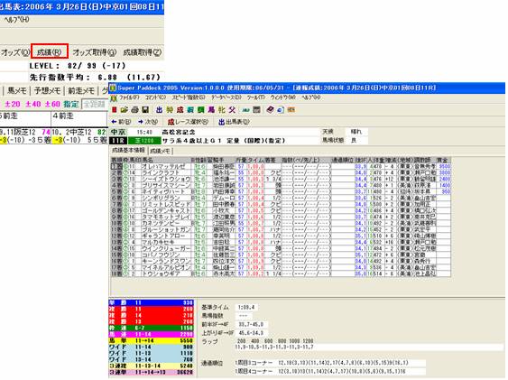
Task: Click the orange icon at toolbar end
Action: tap(291, 110)
